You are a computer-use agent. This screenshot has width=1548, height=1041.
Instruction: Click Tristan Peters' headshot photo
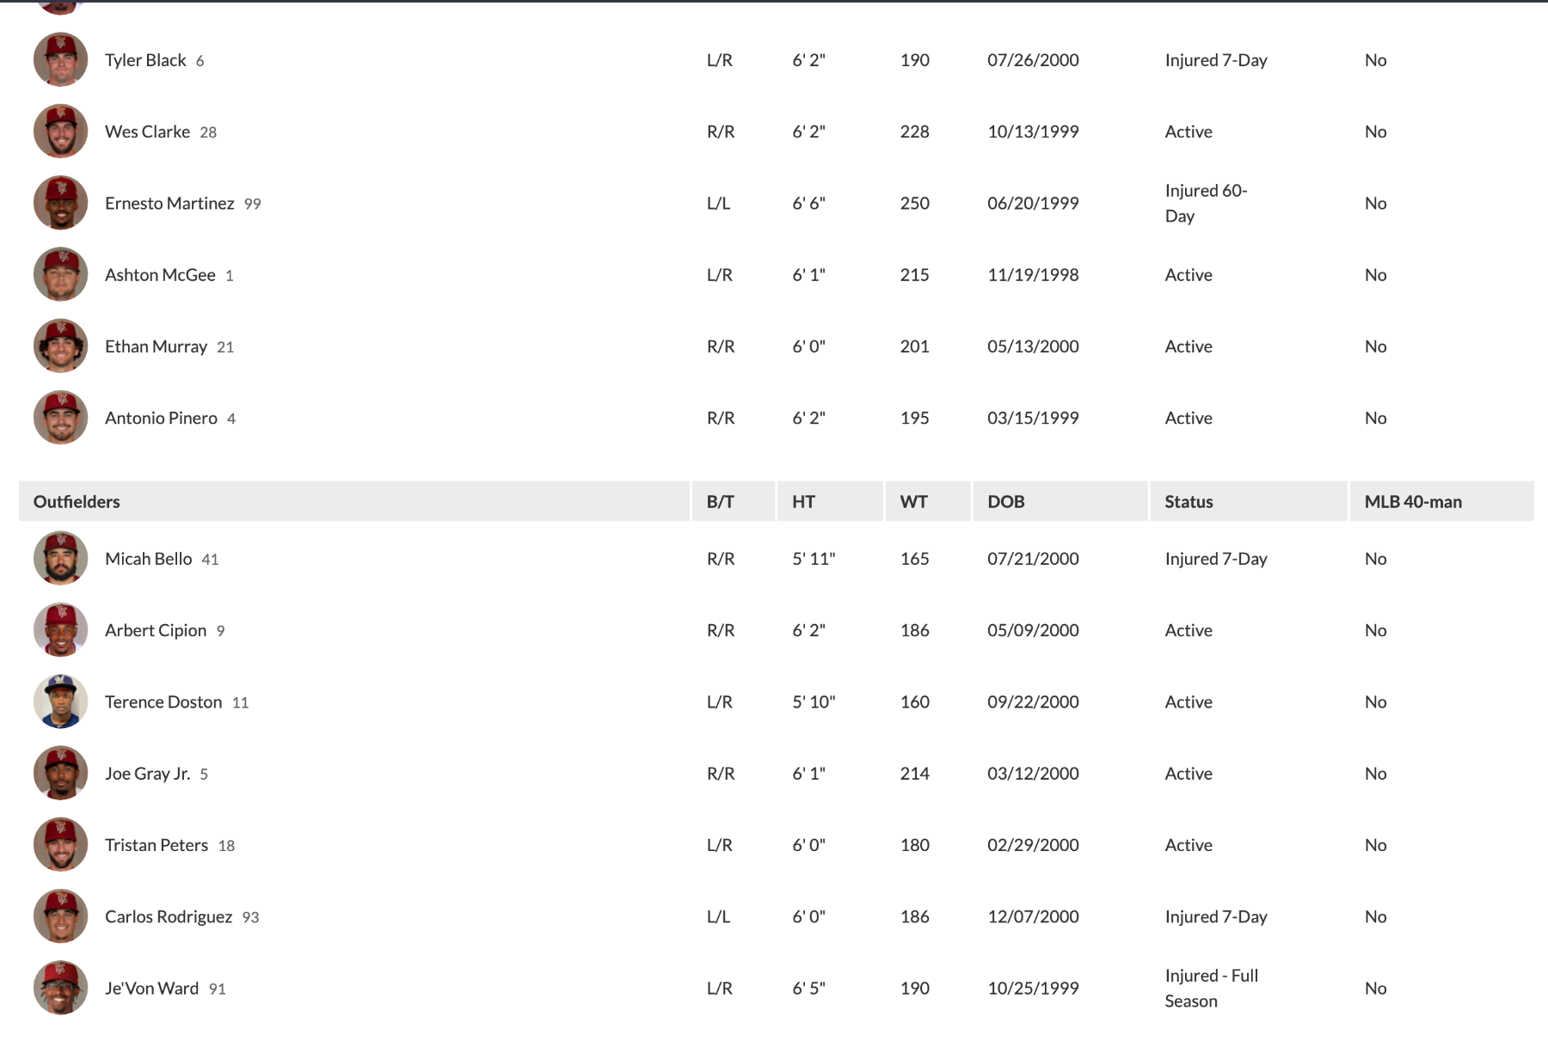click(60, 845)
